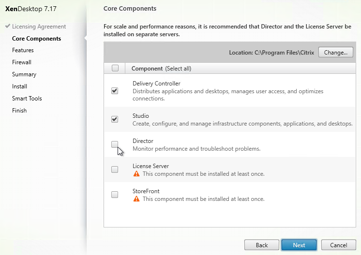This screenshot has width=361, height=255.
Task: Go to the Finish step
Action: 19,111
